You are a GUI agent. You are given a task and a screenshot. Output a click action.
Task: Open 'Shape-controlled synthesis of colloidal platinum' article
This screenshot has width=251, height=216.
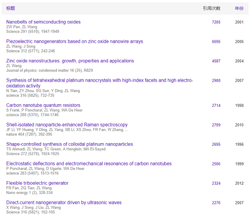pyautogui.click(x=69, y=144)
